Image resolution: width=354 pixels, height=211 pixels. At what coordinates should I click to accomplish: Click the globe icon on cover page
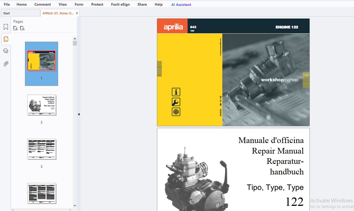pyautogui.click(x=176, y=112)
